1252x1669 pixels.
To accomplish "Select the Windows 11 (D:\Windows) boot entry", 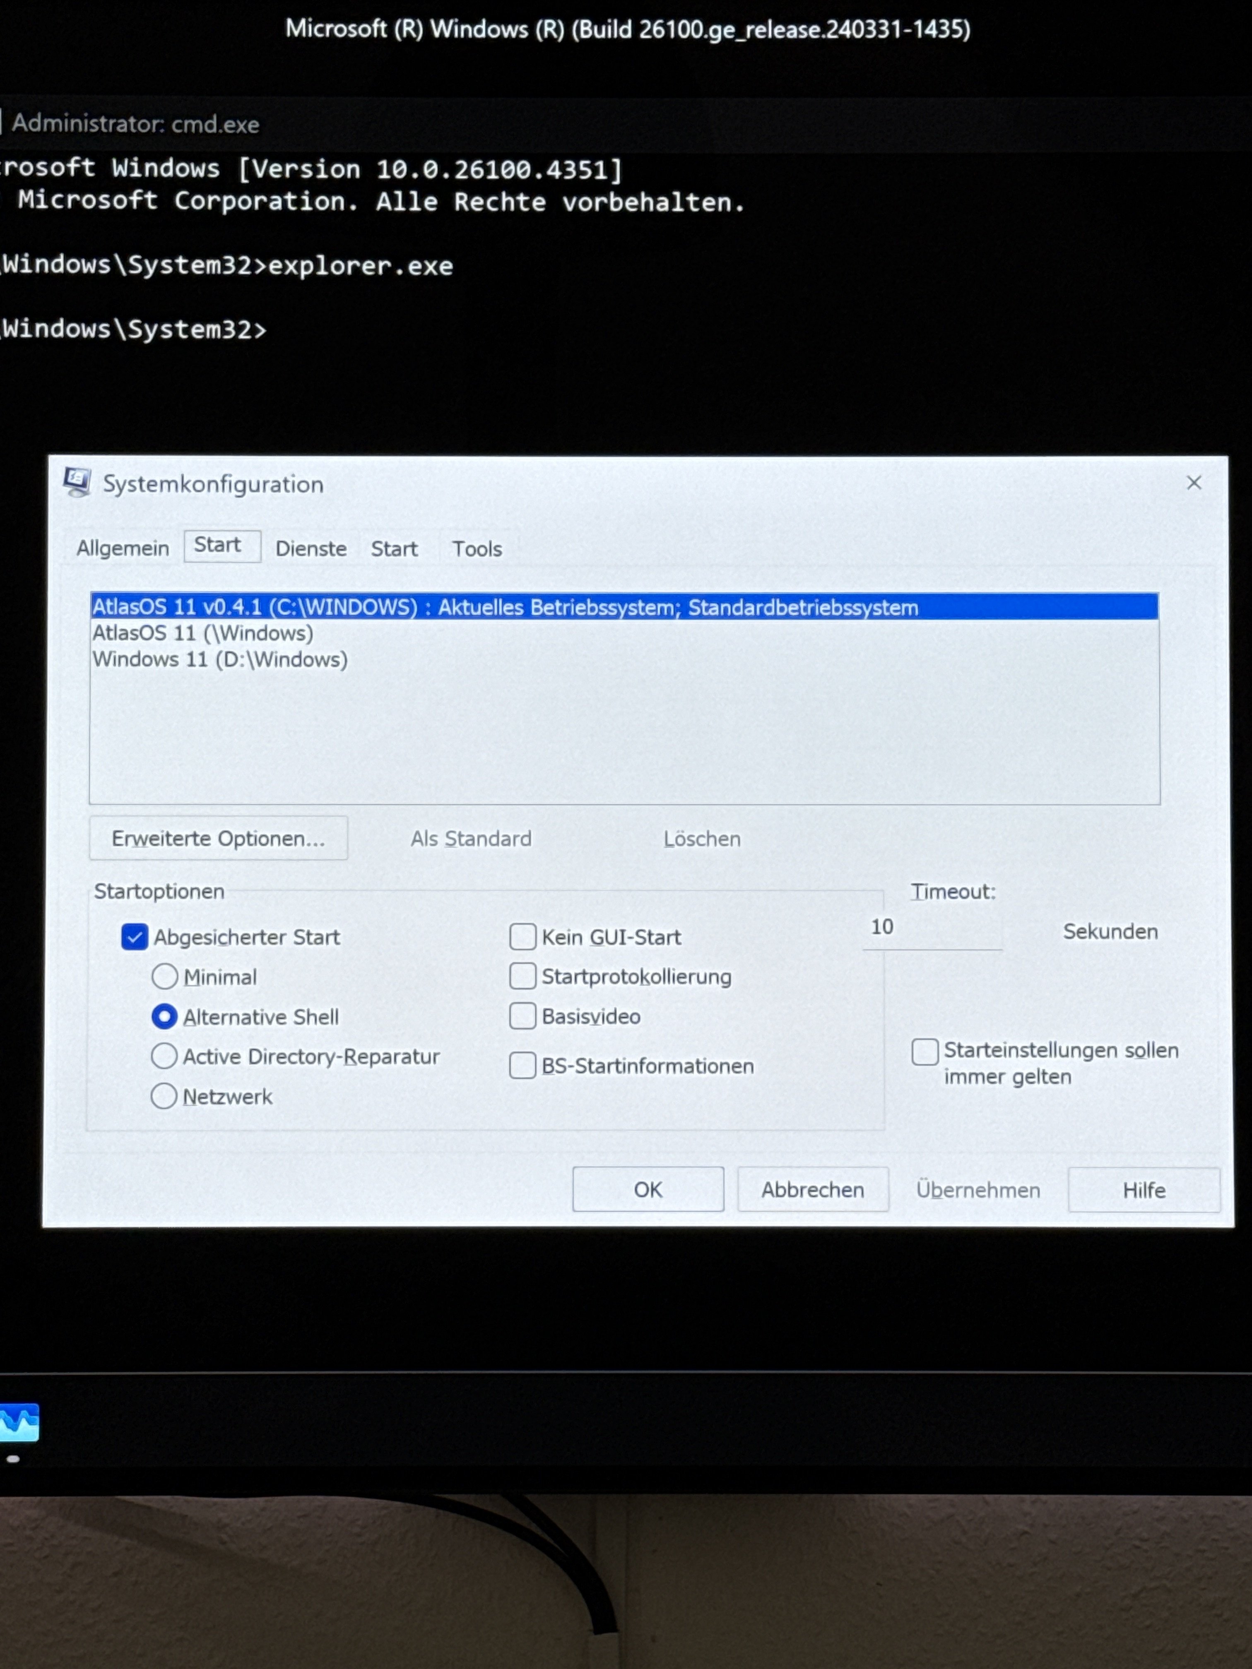I will 219,659.
